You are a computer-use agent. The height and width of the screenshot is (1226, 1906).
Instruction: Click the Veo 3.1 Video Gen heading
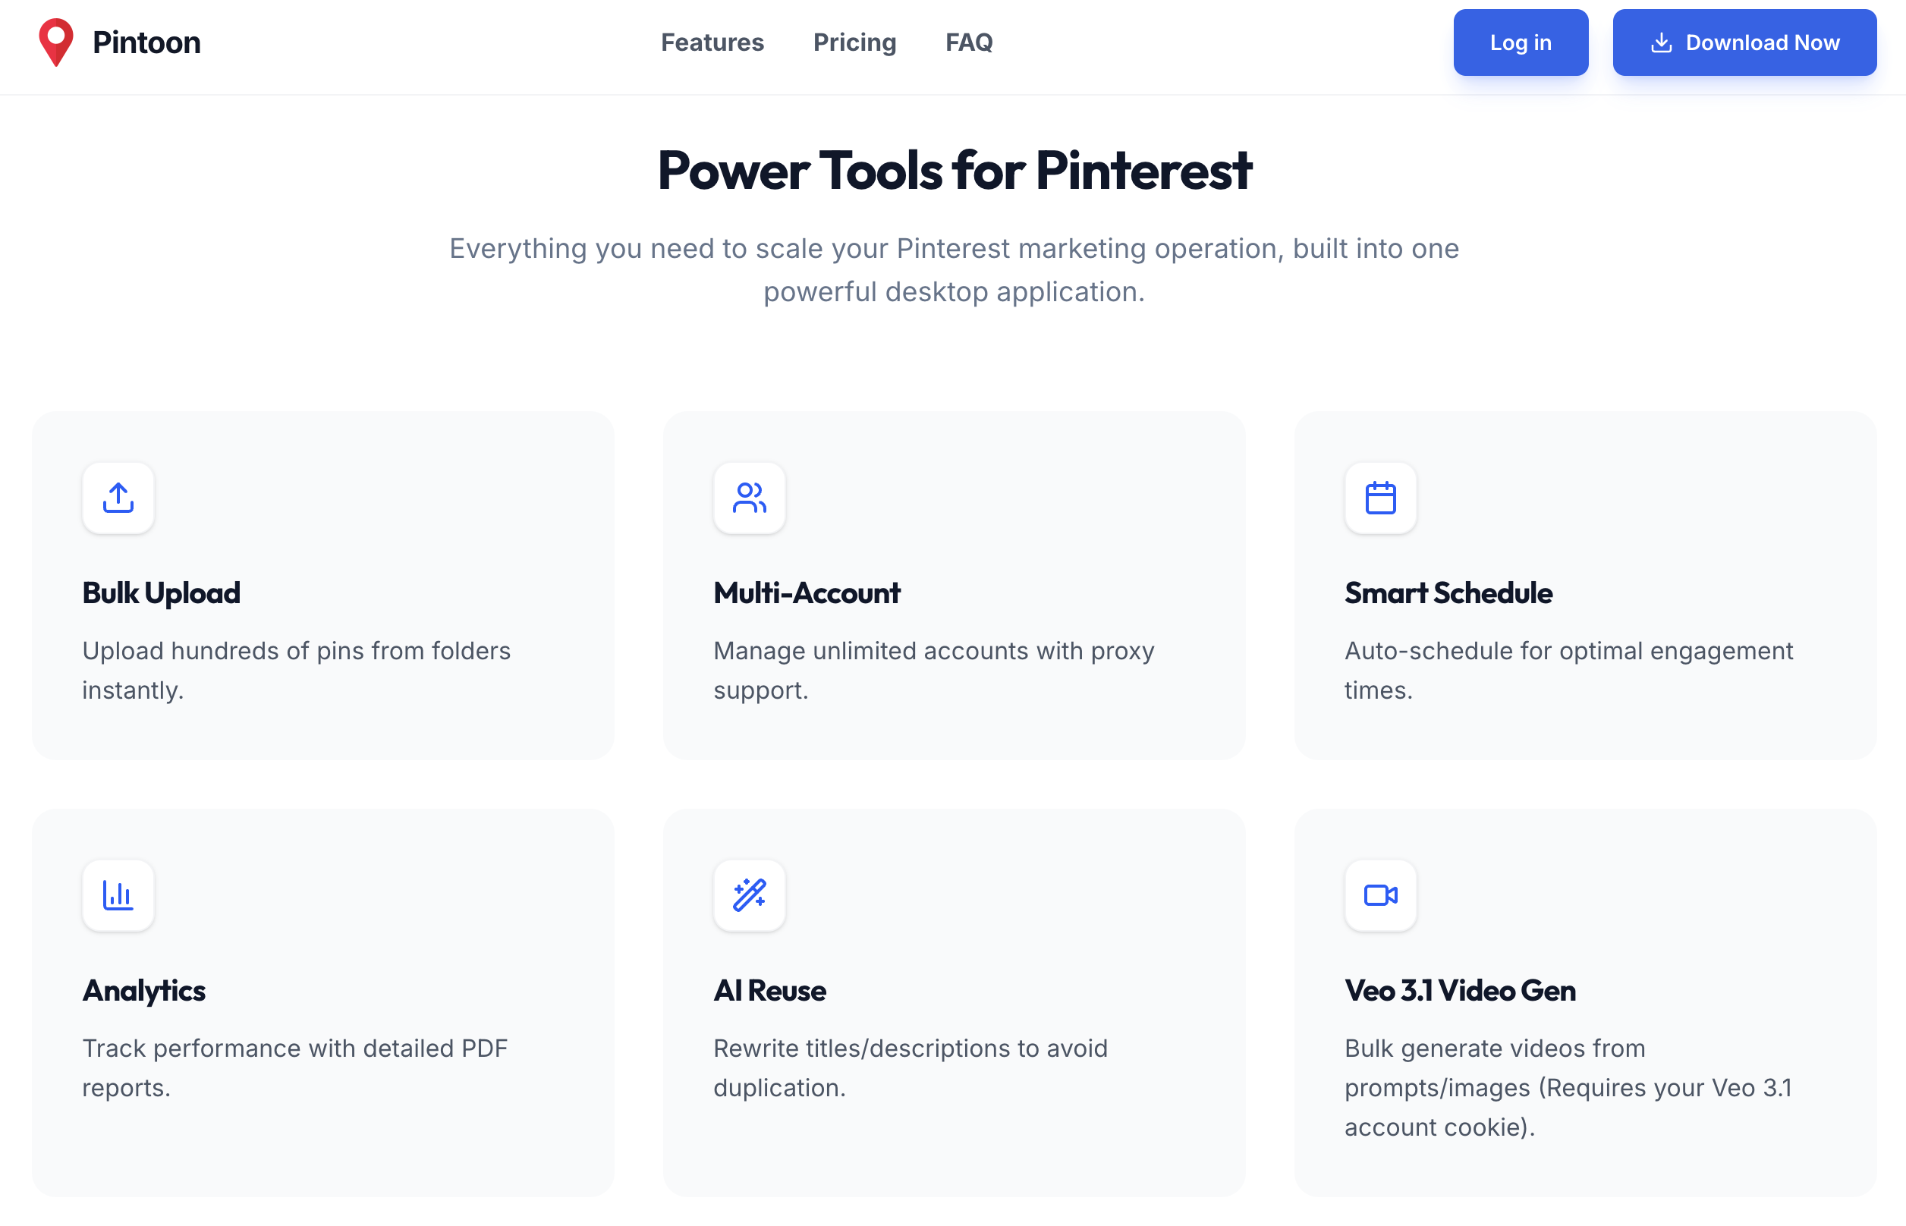1458,990
